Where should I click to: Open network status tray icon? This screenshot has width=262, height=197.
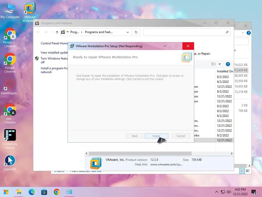click(x=223, y=192)
